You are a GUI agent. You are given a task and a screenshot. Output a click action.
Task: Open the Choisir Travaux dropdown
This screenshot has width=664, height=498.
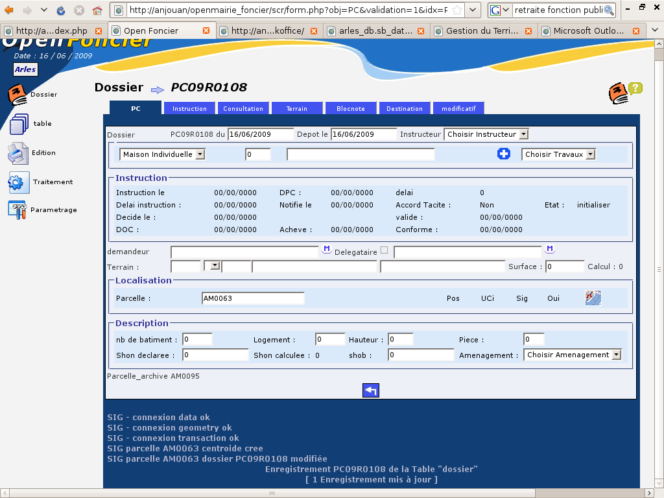point(558,154)
